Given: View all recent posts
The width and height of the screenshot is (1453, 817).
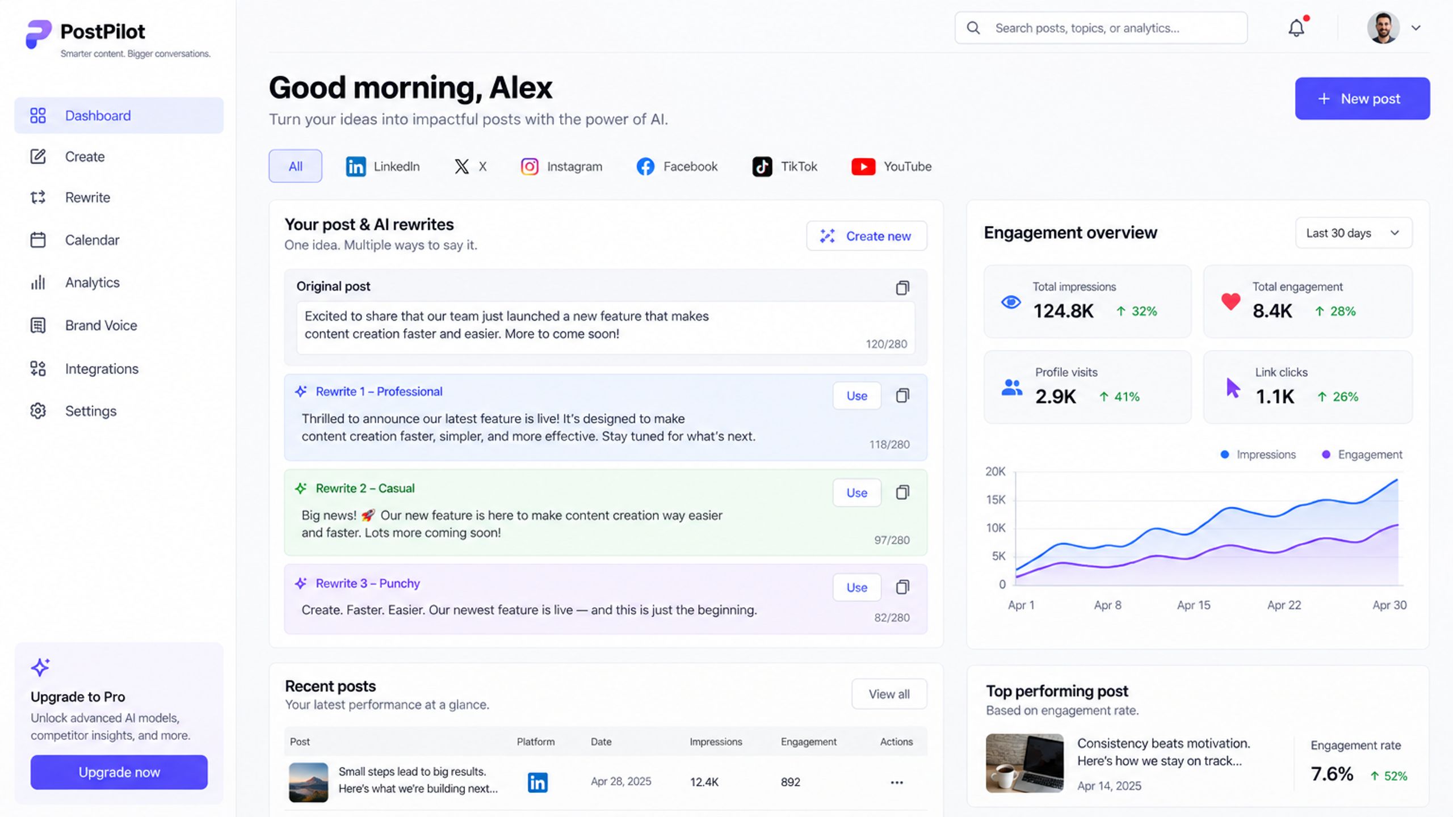Looking at the screenshot, I should pyautogui.click(x=889, y=694).
